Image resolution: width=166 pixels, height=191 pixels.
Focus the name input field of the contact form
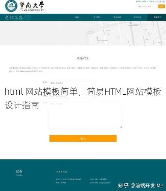coord(72,83)
